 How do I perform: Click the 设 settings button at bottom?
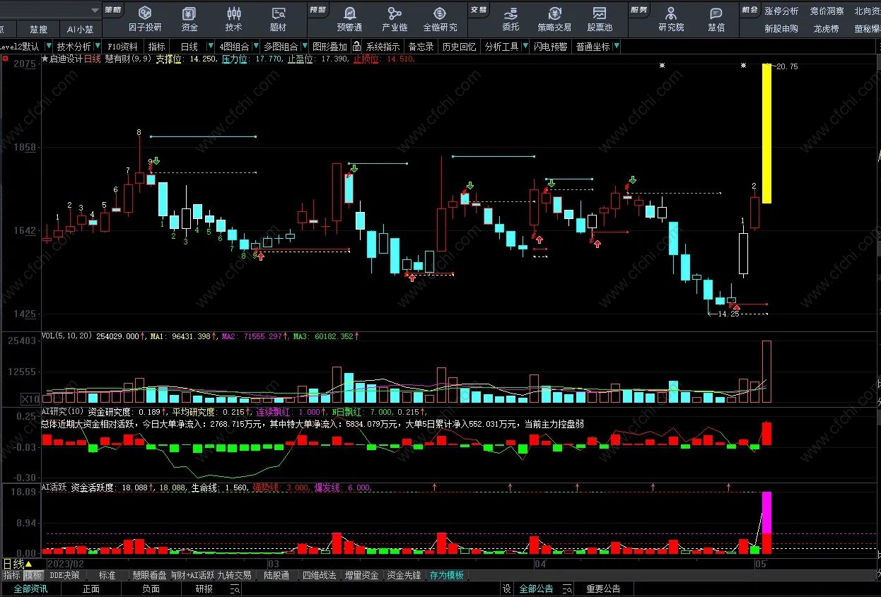506,589
